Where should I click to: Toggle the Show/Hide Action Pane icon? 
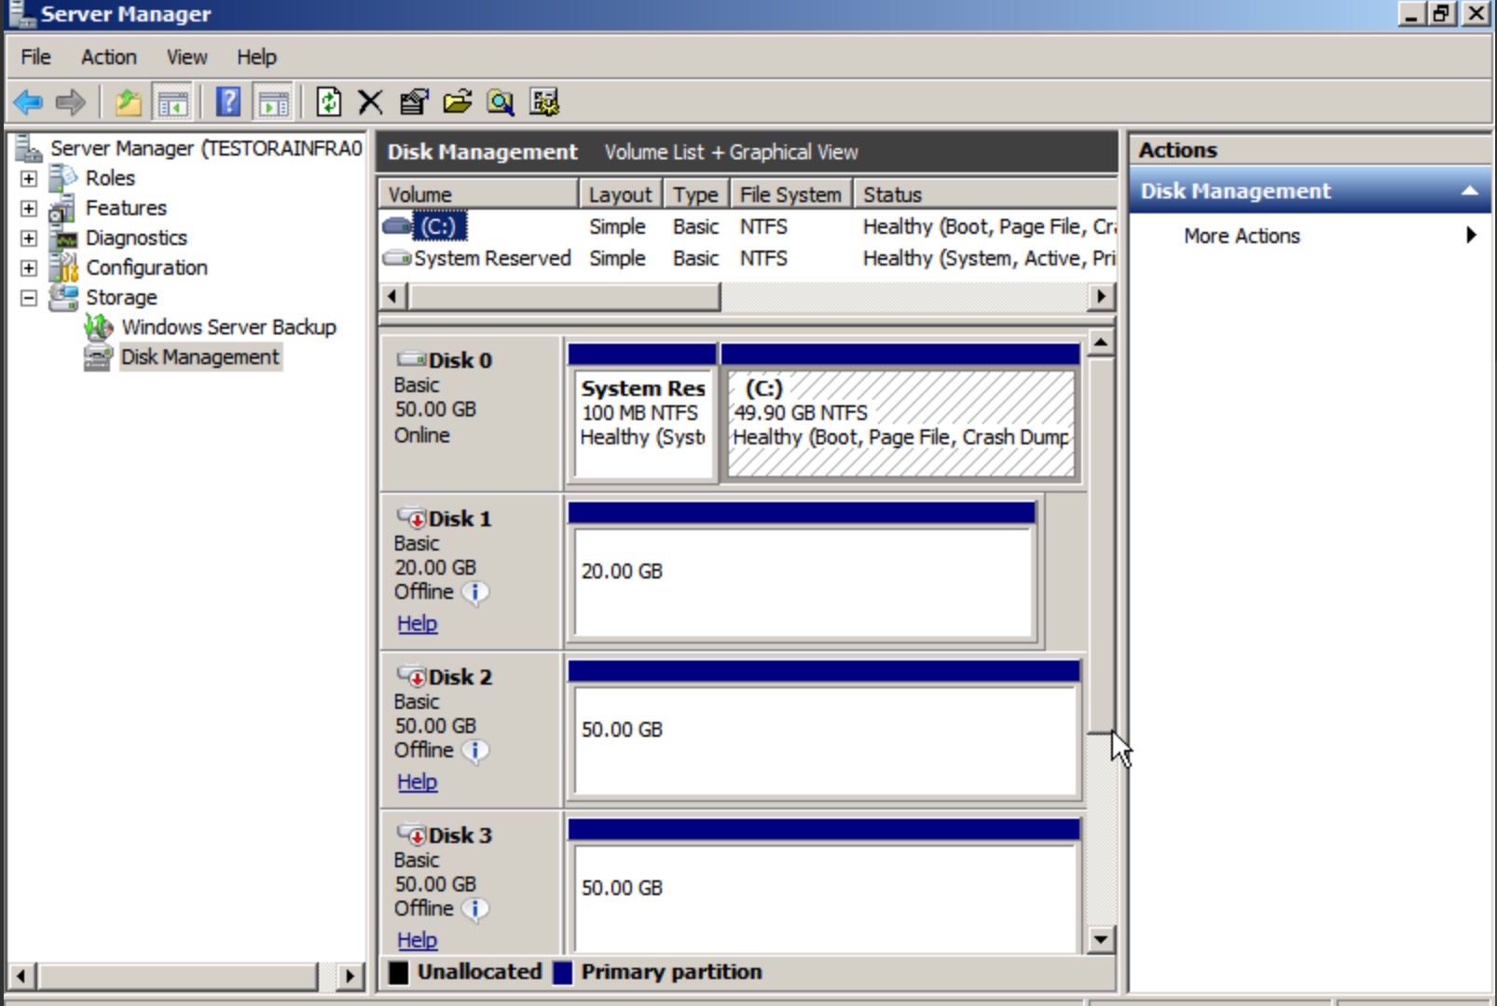click(274, 102)
